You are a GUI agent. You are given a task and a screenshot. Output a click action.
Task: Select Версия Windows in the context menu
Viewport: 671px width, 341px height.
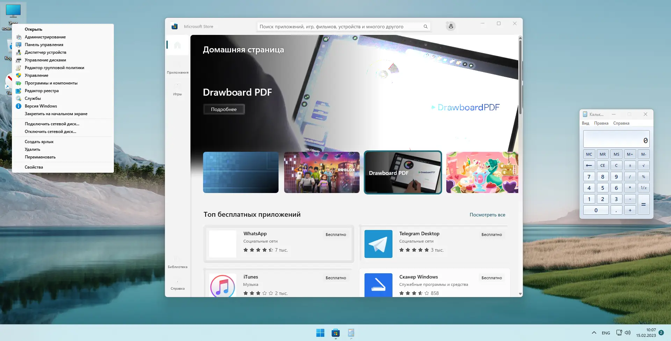(x=63, y=106)
